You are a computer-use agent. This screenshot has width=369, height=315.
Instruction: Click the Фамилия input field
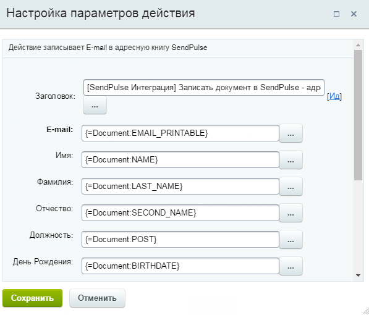point(180,187)
